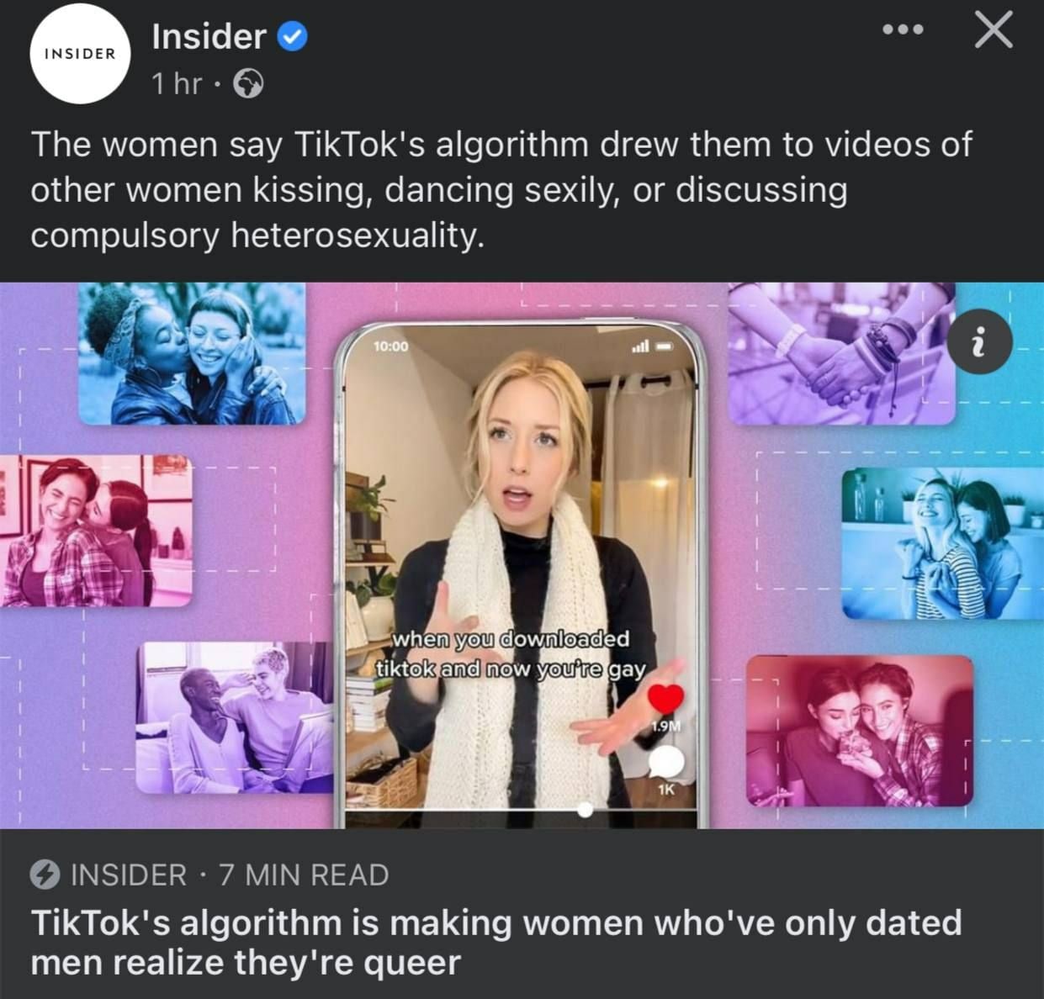Open the three-dot post options menu
Image resolution: width=1044 pixels, height=999 pixels.
pos(903,30)
